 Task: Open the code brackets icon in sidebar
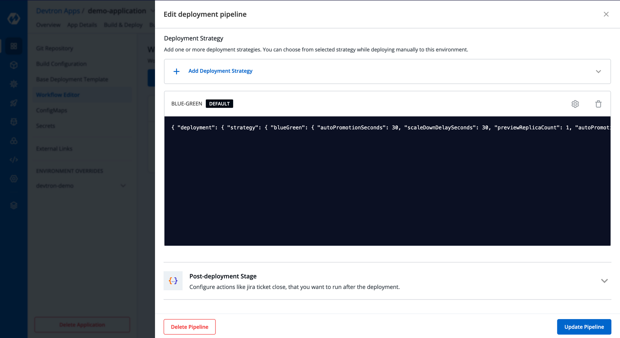click(14, 160)
